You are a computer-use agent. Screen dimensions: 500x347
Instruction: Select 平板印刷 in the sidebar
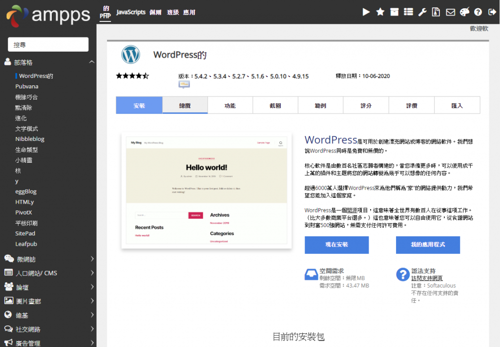[26, 223]
